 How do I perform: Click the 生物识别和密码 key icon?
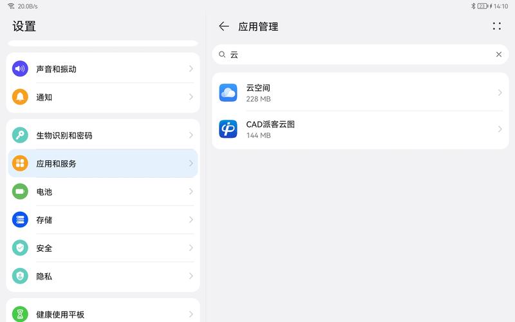point(20,135)
